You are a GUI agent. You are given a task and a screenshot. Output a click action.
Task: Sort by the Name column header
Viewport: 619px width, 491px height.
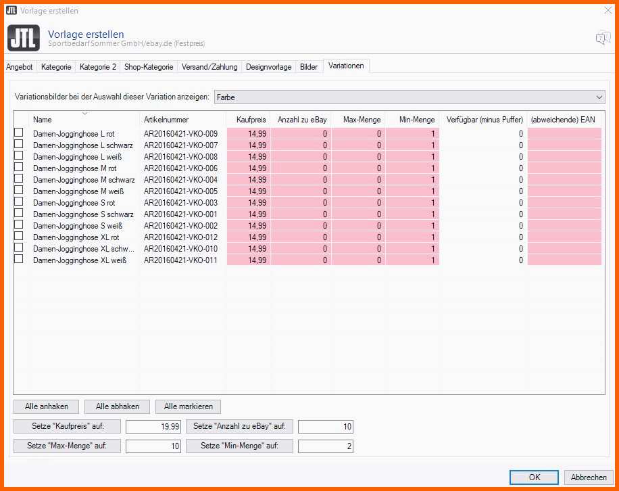coord(84,120)
